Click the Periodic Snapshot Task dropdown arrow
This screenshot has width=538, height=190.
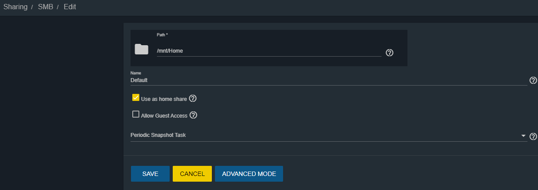tap(523, 136)
